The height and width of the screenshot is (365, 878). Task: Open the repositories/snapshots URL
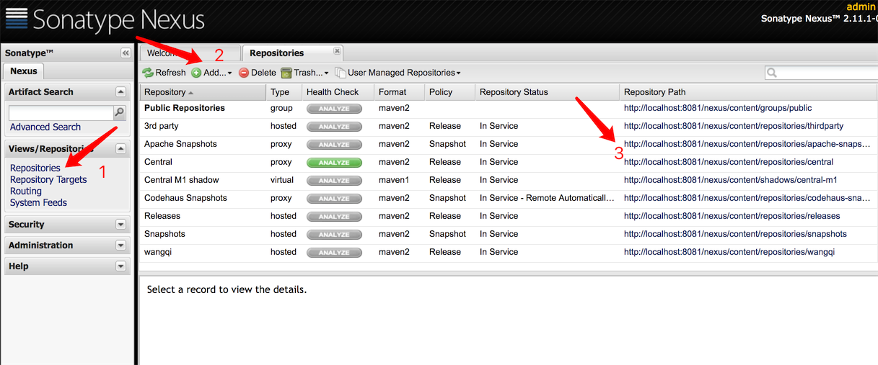735,234
